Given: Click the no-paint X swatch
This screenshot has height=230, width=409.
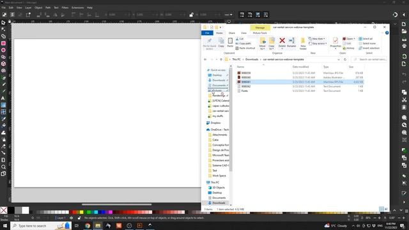Looking at the screenshot, I should pyautogui.click(x=4, y=210).
